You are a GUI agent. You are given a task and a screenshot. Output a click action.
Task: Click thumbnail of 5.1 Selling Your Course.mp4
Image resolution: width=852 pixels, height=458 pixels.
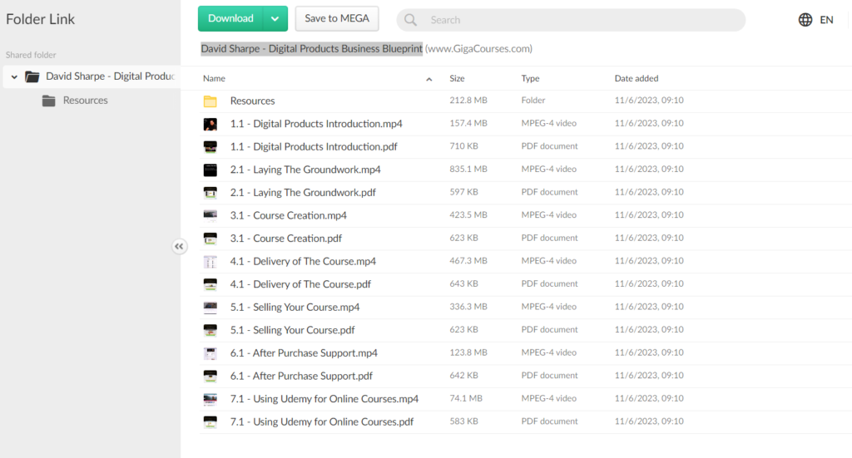tap(211, 308)
